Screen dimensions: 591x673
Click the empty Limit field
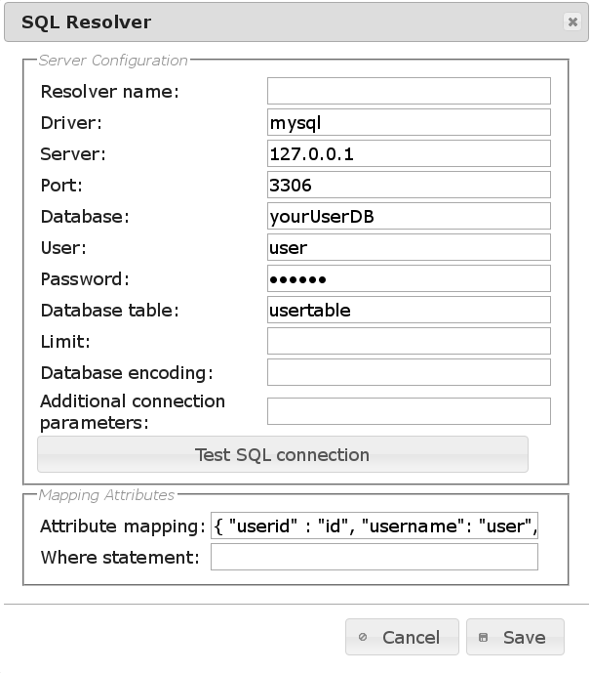tap(409, 341)
